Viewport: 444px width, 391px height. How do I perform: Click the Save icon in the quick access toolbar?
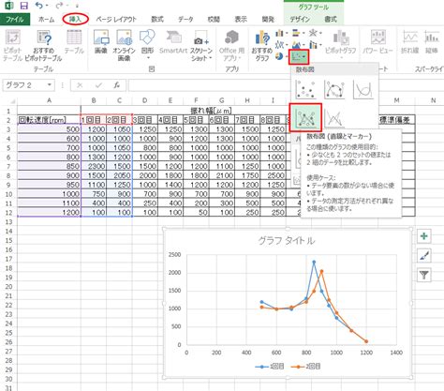(23, 6)
